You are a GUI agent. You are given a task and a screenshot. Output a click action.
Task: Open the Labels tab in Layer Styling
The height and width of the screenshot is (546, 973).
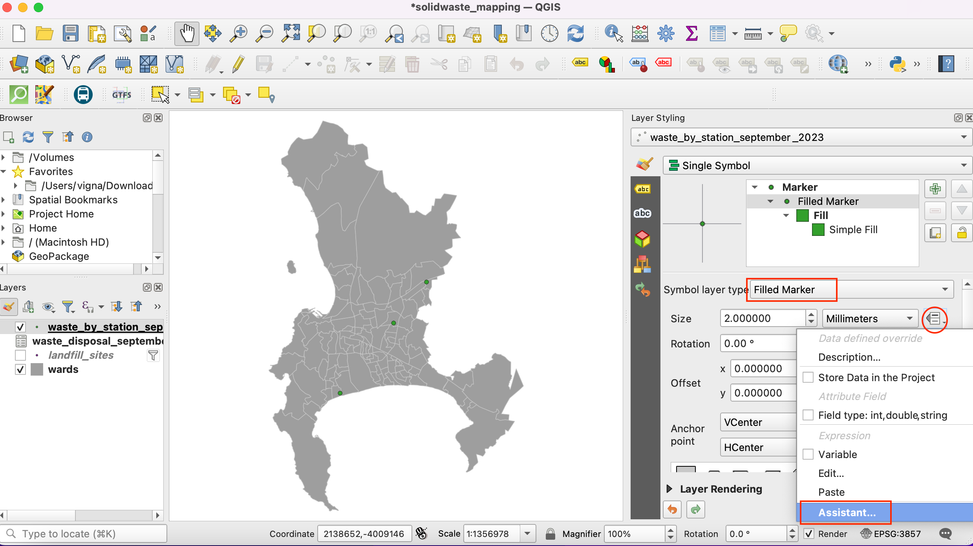[643, 189]
